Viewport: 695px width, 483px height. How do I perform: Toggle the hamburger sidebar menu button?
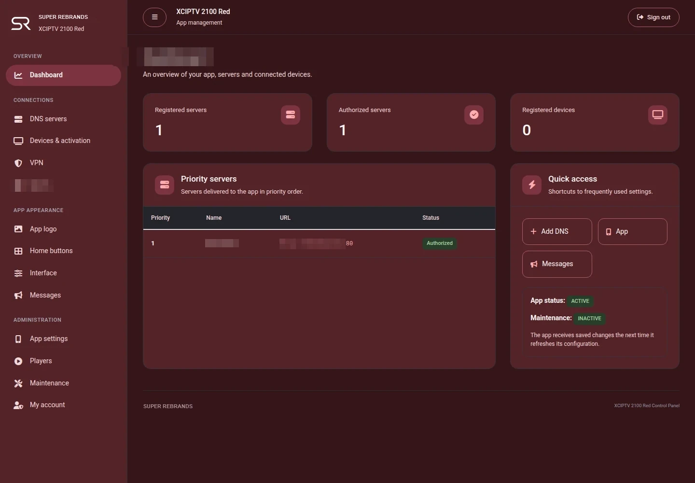click(154, 17)
